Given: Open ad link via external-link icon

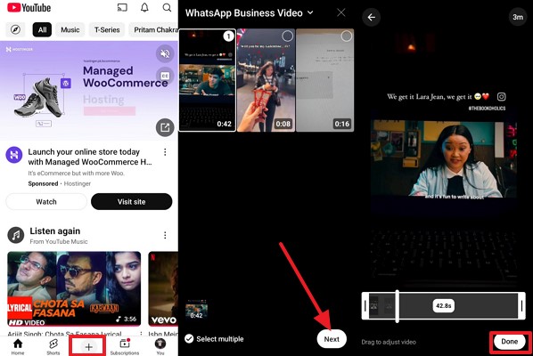Looking at the screenshot, I should point(165,127).
